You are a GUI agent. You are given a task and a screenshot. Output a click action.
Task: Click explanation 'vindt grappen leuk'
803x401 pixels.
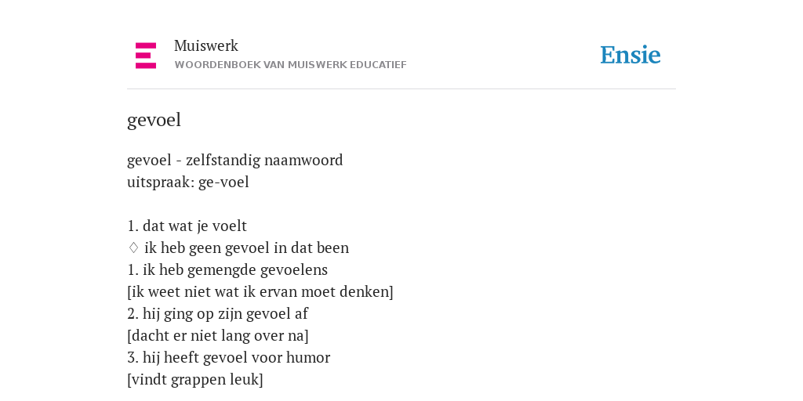[x=195, y=380]
